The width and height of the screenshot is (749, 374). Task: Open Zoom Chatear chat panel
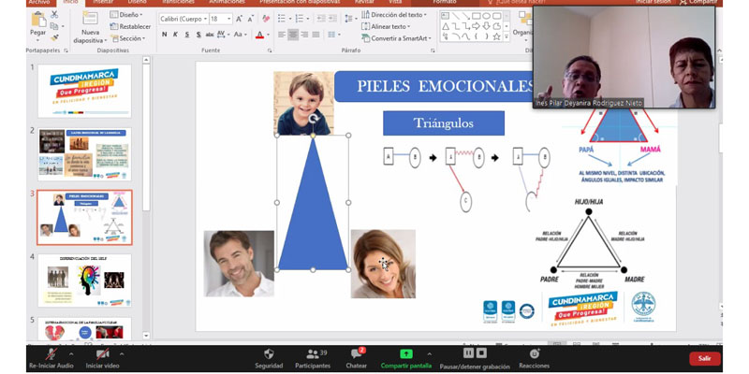pos(357,358)
